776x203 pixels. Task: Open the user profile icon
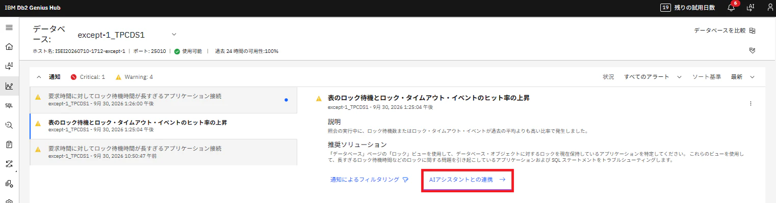[x=770, y=8]
